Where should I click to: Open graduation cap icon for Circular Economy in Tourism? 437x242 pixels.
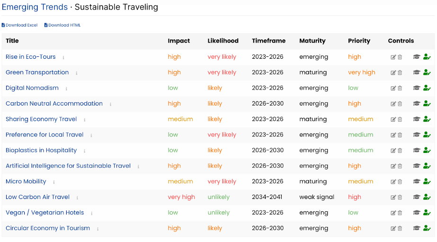(x=416, y=228)
